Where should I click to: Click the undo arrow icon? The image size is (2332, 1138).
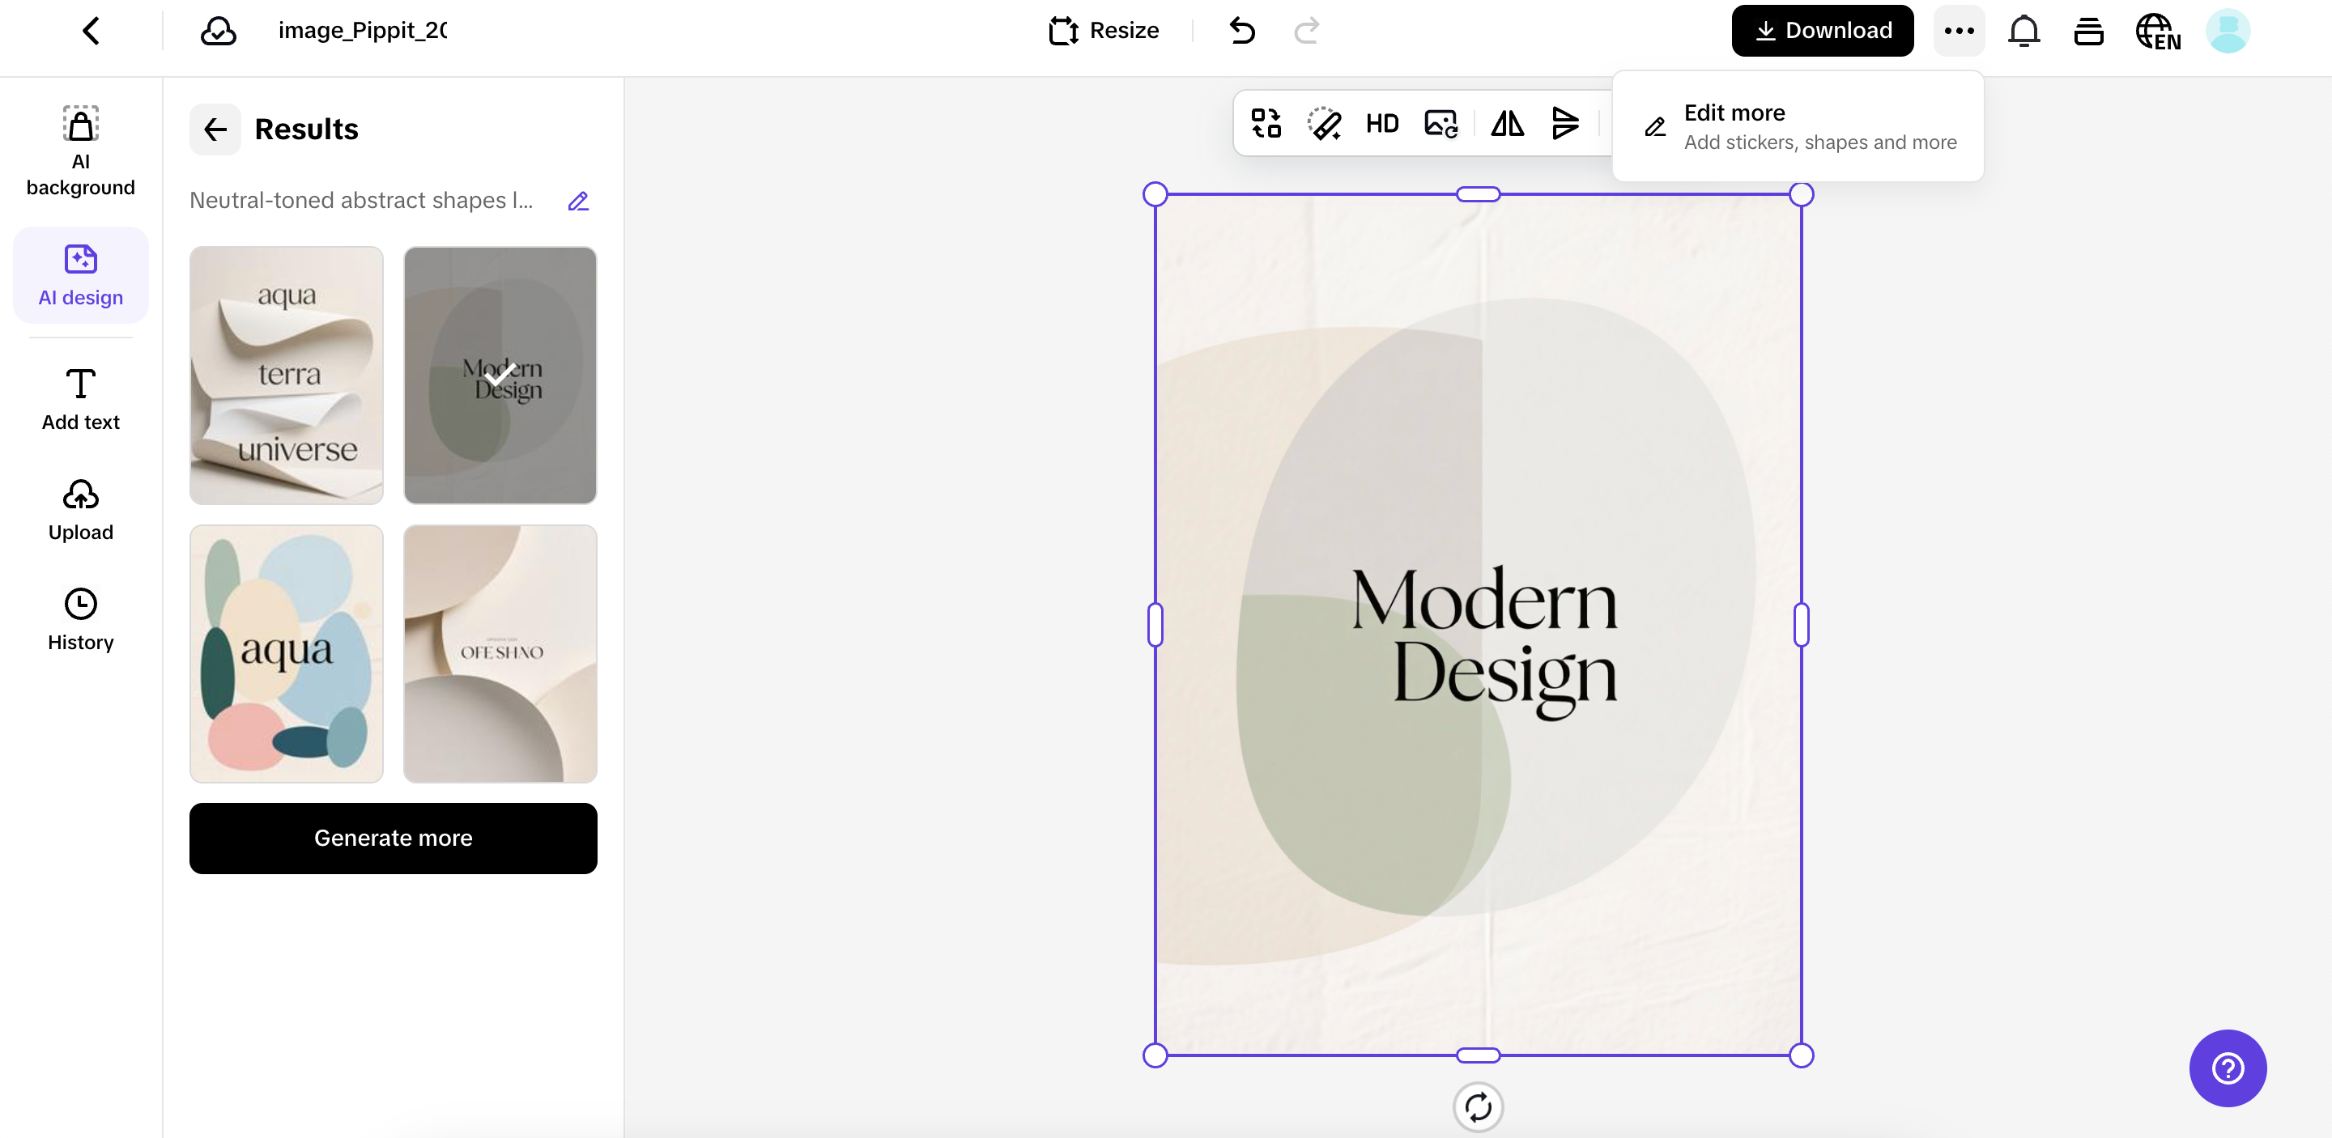1242,31
